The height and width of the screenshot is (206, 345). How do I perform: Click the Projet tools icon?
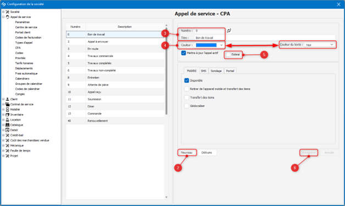click(8, 156)
